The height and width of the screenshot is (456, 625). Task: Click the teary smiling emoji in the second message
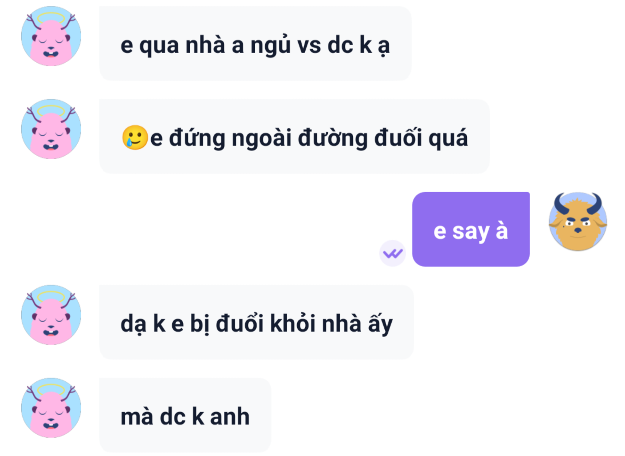point(135,137)
